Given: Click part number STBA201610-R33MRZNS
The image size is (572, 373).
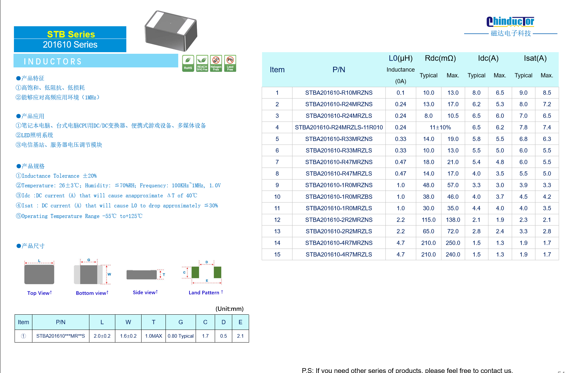Looking at the screenshot, I should coord(339,139).
